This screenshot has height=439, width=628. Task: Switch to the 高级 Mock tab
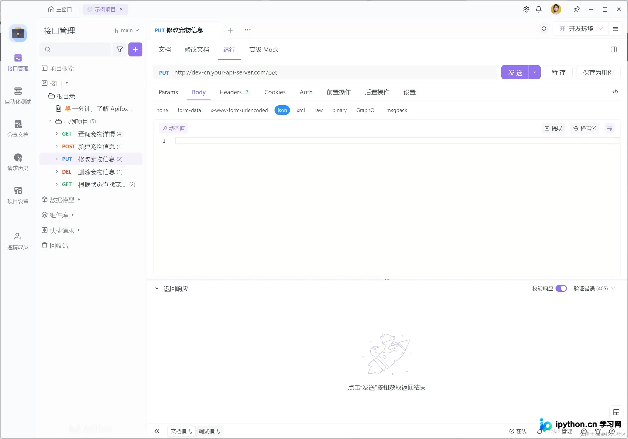coord(263,50)
